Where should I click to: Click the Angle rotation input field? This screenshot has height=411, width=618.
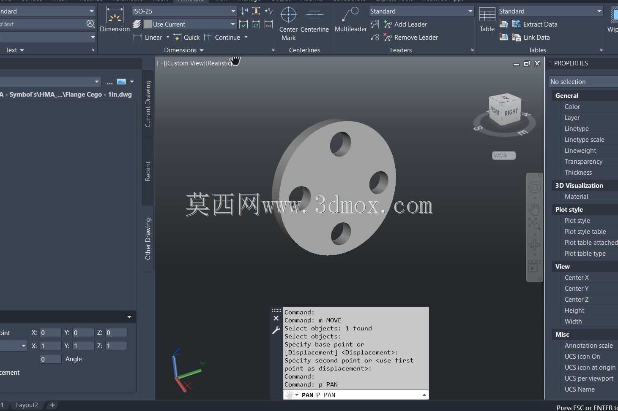tap(50, 359)
